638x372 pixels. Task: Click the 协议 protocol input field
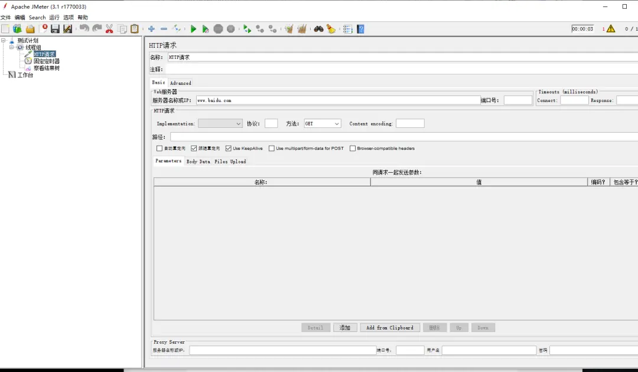[271, 123]
